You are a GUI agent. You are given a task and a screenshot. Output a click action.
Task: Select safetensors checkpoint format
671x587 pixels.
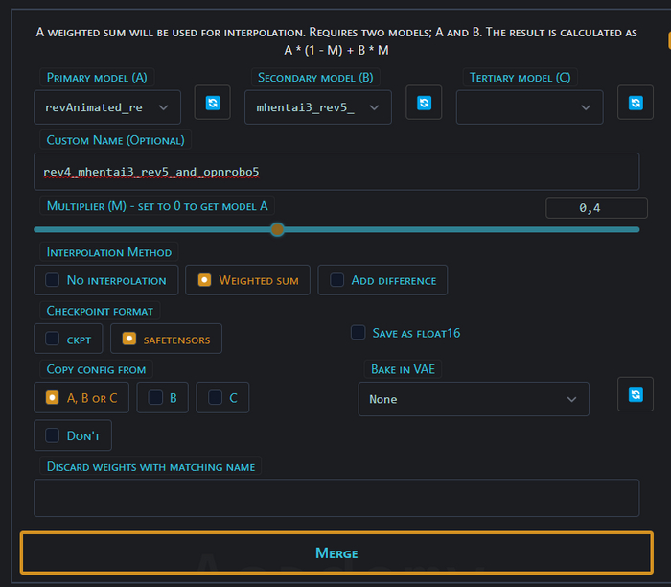pos(166,339)
